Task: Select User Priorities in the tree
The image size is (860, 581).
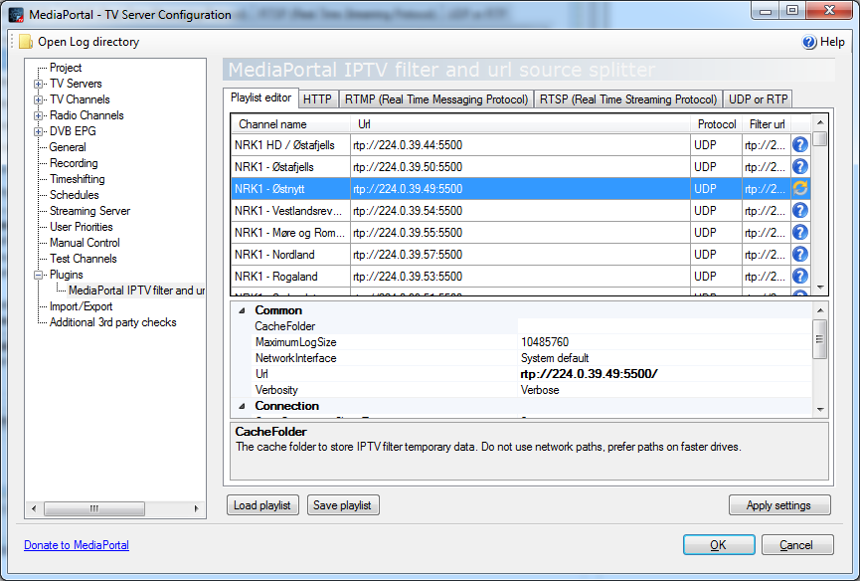Action: [82, 227]
